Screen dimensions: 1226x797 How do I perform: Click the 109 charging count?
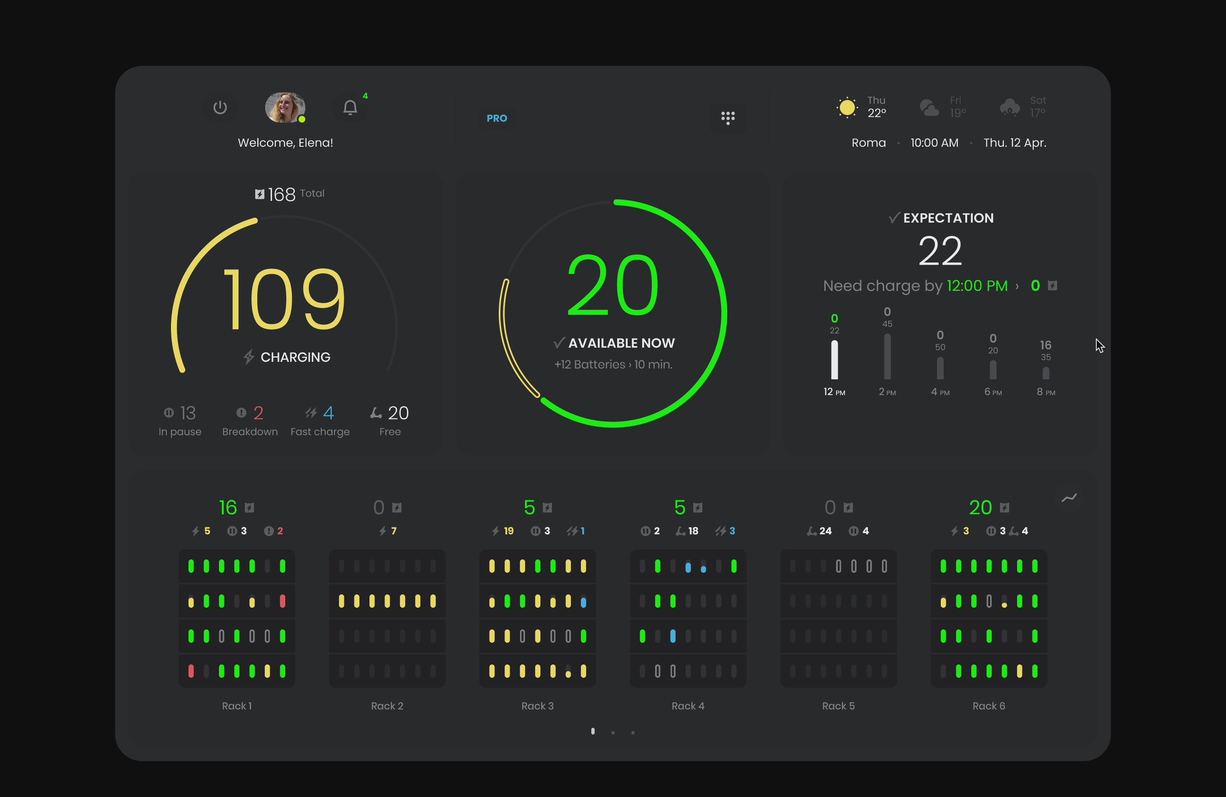coord(284,299)
